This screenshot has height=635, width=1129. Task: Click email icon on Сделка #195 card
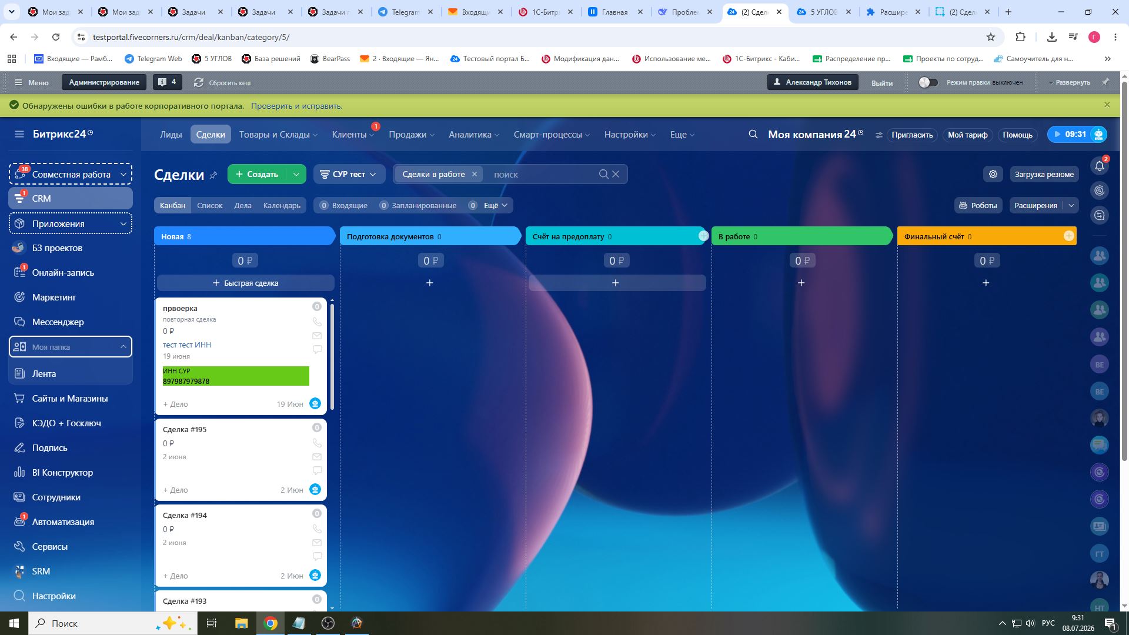(317, 457)
